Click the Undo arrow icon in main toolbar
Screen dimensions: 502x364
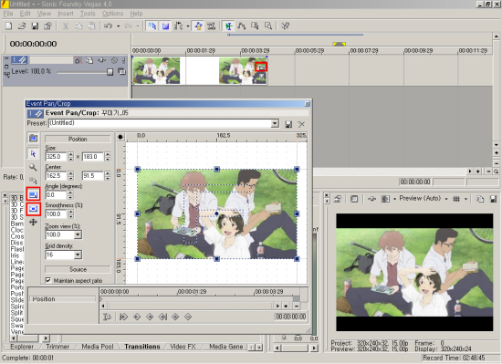click(x=109, y=26)
